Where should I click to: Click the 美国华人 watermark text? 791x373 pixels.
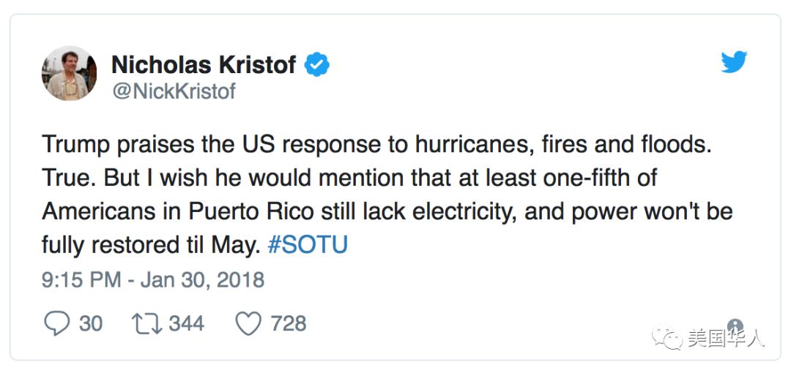(x=727, y=339)
